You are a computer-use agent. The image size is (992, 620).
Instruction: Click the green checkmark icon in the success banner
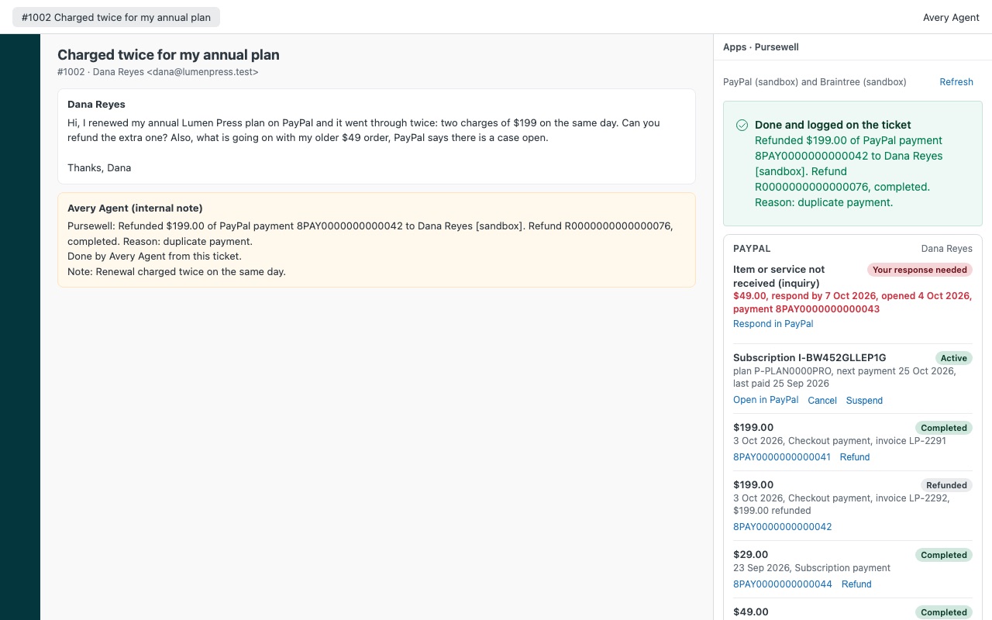pos(742,125)
